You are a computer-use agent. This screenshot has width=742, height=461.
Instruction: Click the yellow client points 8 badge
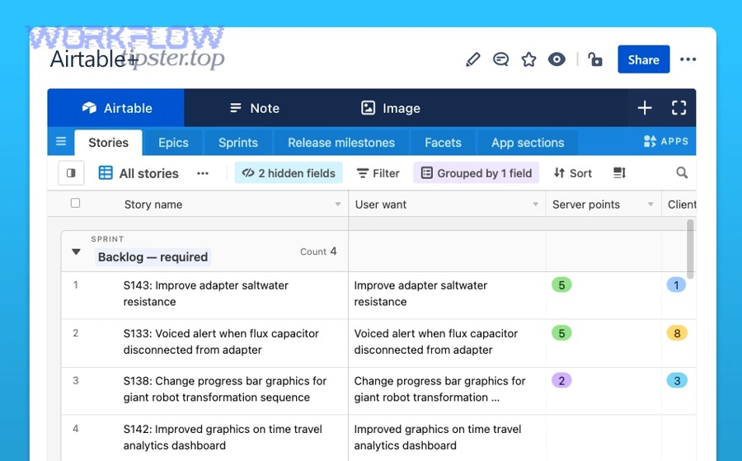[677, 333]
